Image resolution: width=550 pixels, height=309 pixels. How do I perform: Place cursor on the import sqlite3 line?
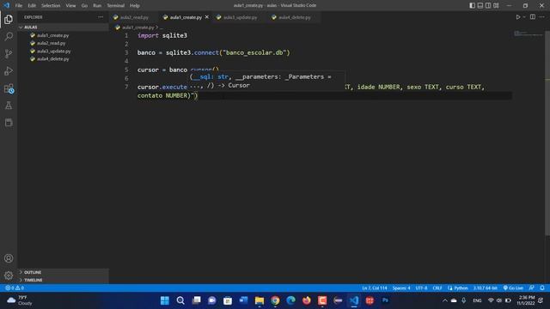coord(162,35)
